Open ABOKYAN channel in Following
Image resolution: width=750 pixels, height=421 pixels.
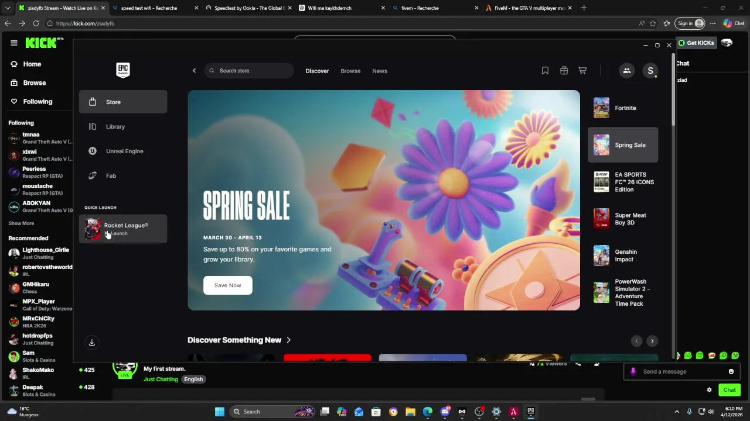[40, 206]
